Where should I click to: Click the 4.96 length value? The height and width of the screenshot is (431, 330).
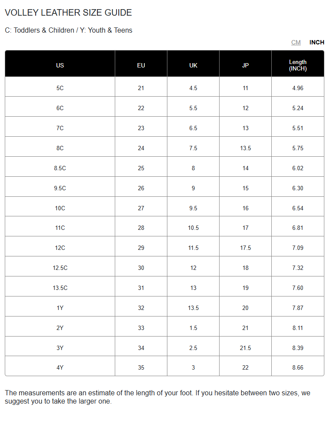[297, 88]
